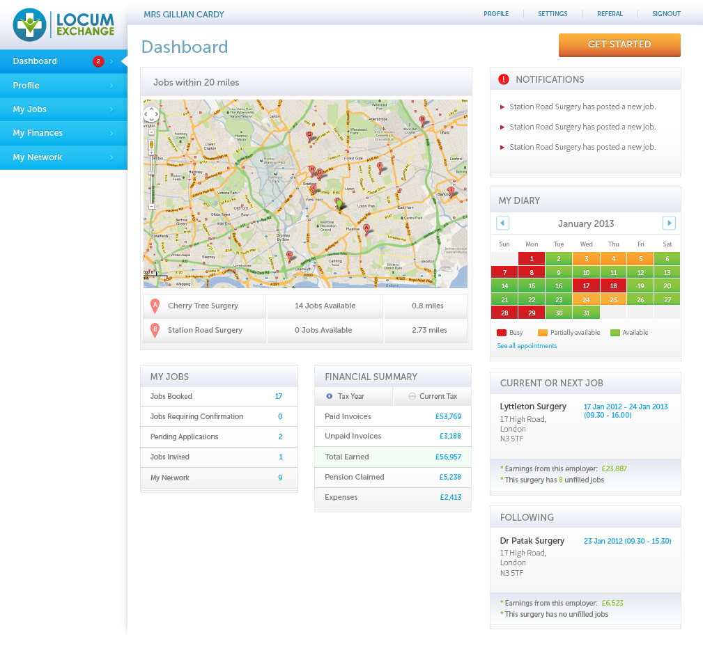Click the map pan control

[151, 114]
